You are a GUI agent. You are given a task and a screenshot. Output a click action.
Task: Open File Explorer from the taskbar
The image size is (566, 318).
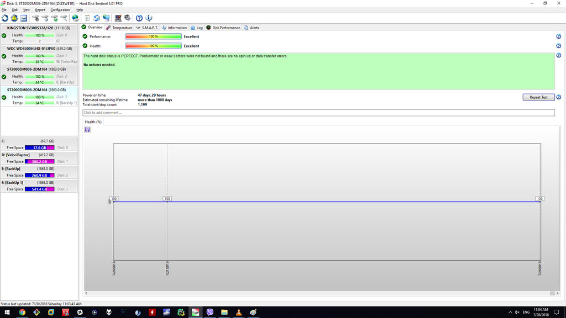224,312
